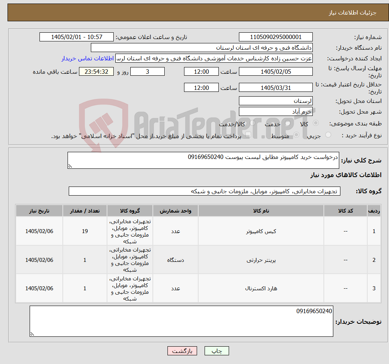The height and width of the screenshot is (364, 389).
Task: Click the announcement date field 1405/02/01 - 10:57
Action: click(x=76, y=37)
